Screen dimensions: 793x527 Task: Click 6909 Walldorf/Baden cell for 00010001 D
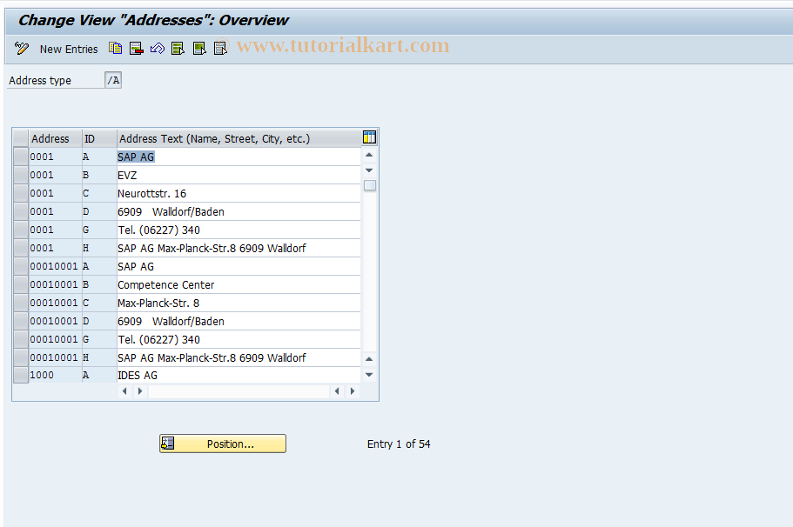click(x=239, y=321)
